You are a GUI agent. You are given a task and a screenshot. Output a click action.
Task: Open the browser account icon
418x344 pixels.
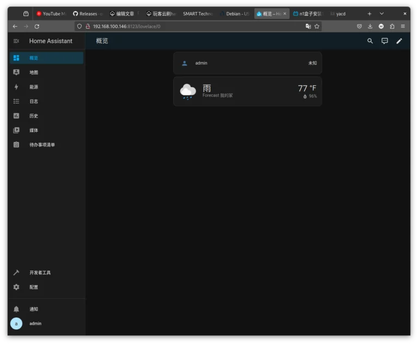point(381,26)
